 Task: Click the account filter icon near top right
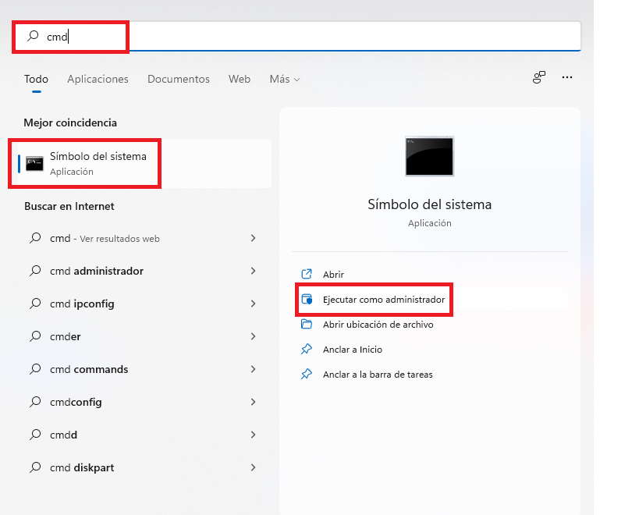coord(538,77)
